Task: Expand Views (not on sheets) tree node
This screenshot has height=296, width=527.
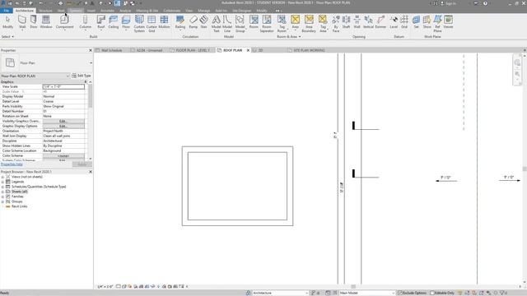Action: [2, 177]
